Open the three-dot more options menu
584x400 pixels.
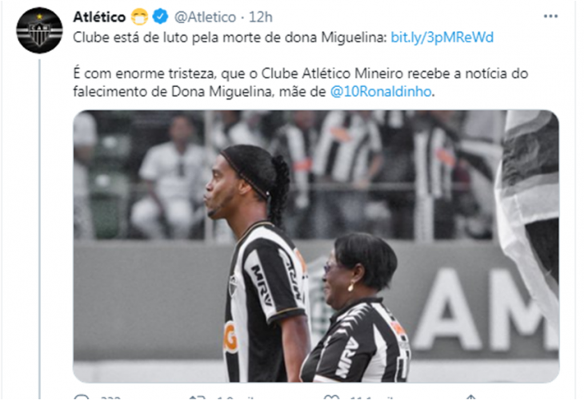(x=550, y=16)
